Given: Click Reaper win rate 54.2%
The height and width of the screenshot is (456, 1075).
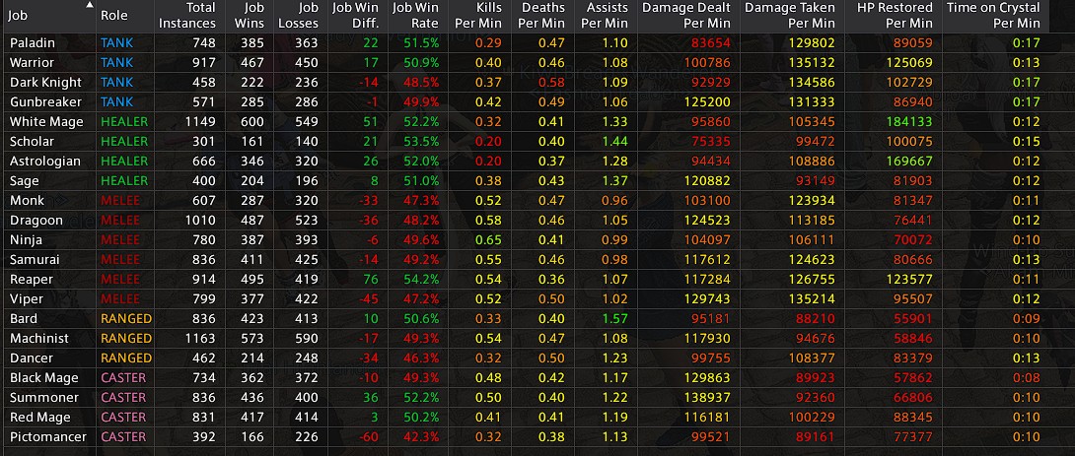Looking at the screenshot, I should tap(422, 280).
